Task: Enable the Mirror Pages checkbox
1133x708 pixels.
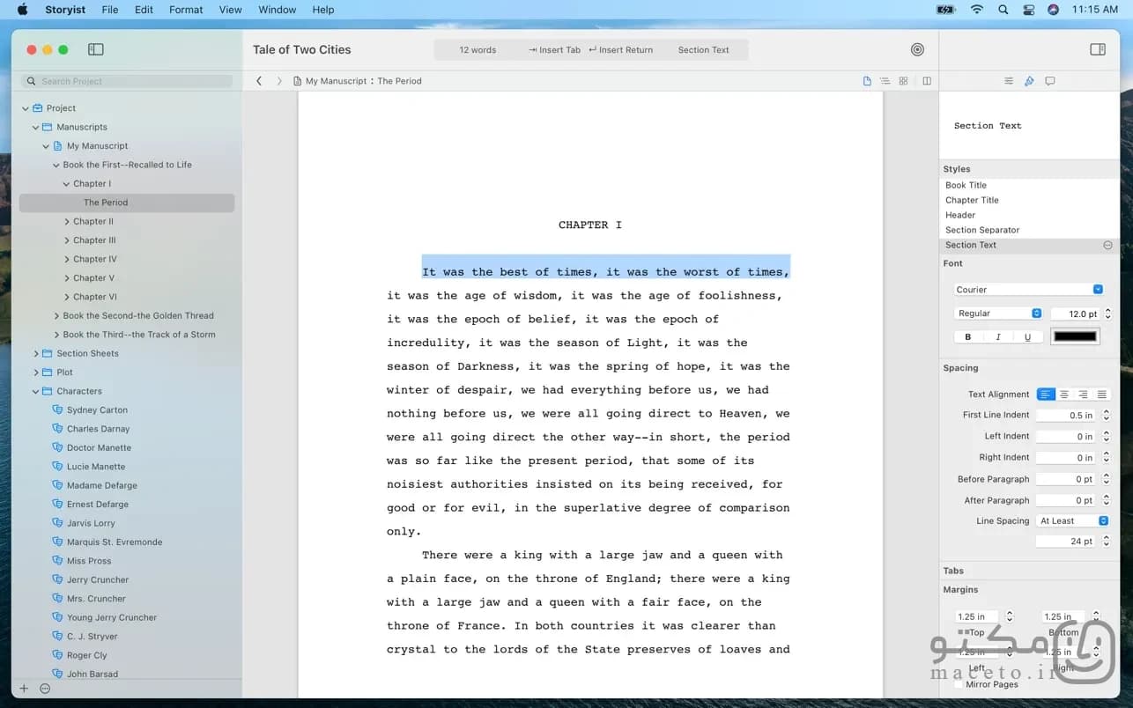Action: pyautogui.click(x=959, y=684)
